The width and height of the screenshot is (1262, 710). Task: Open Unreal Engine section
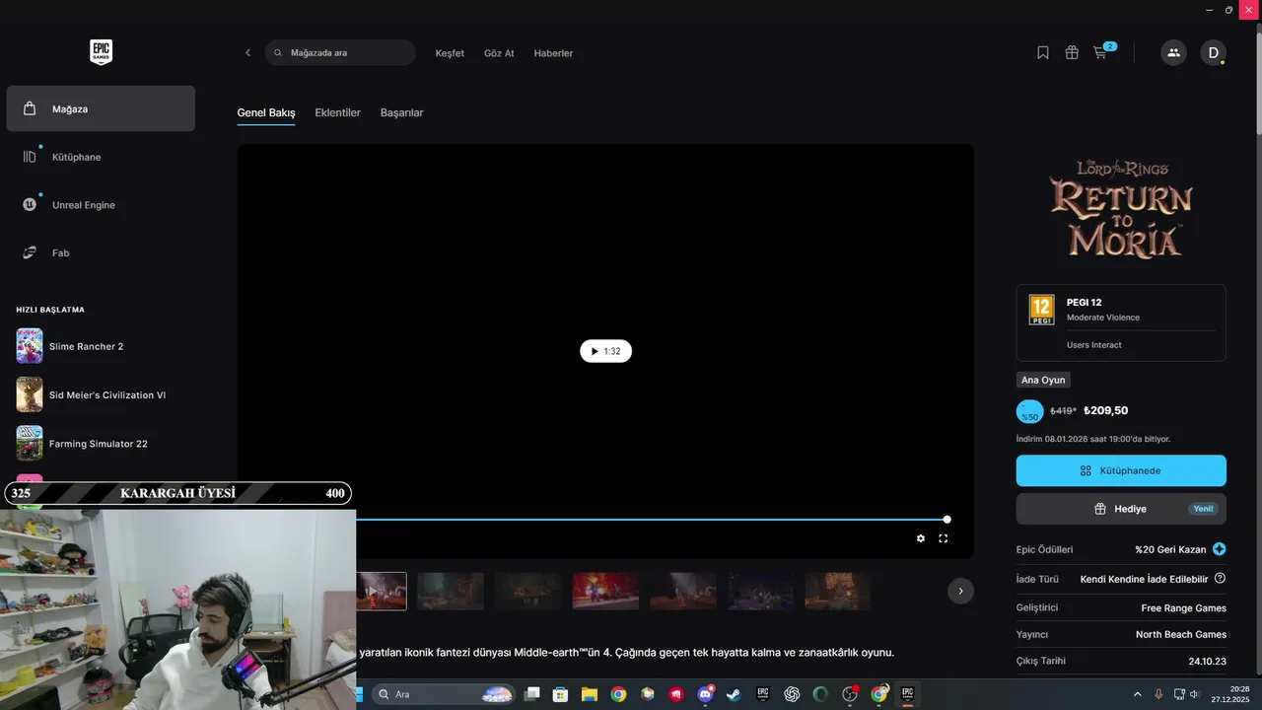(x=101, y=205)
